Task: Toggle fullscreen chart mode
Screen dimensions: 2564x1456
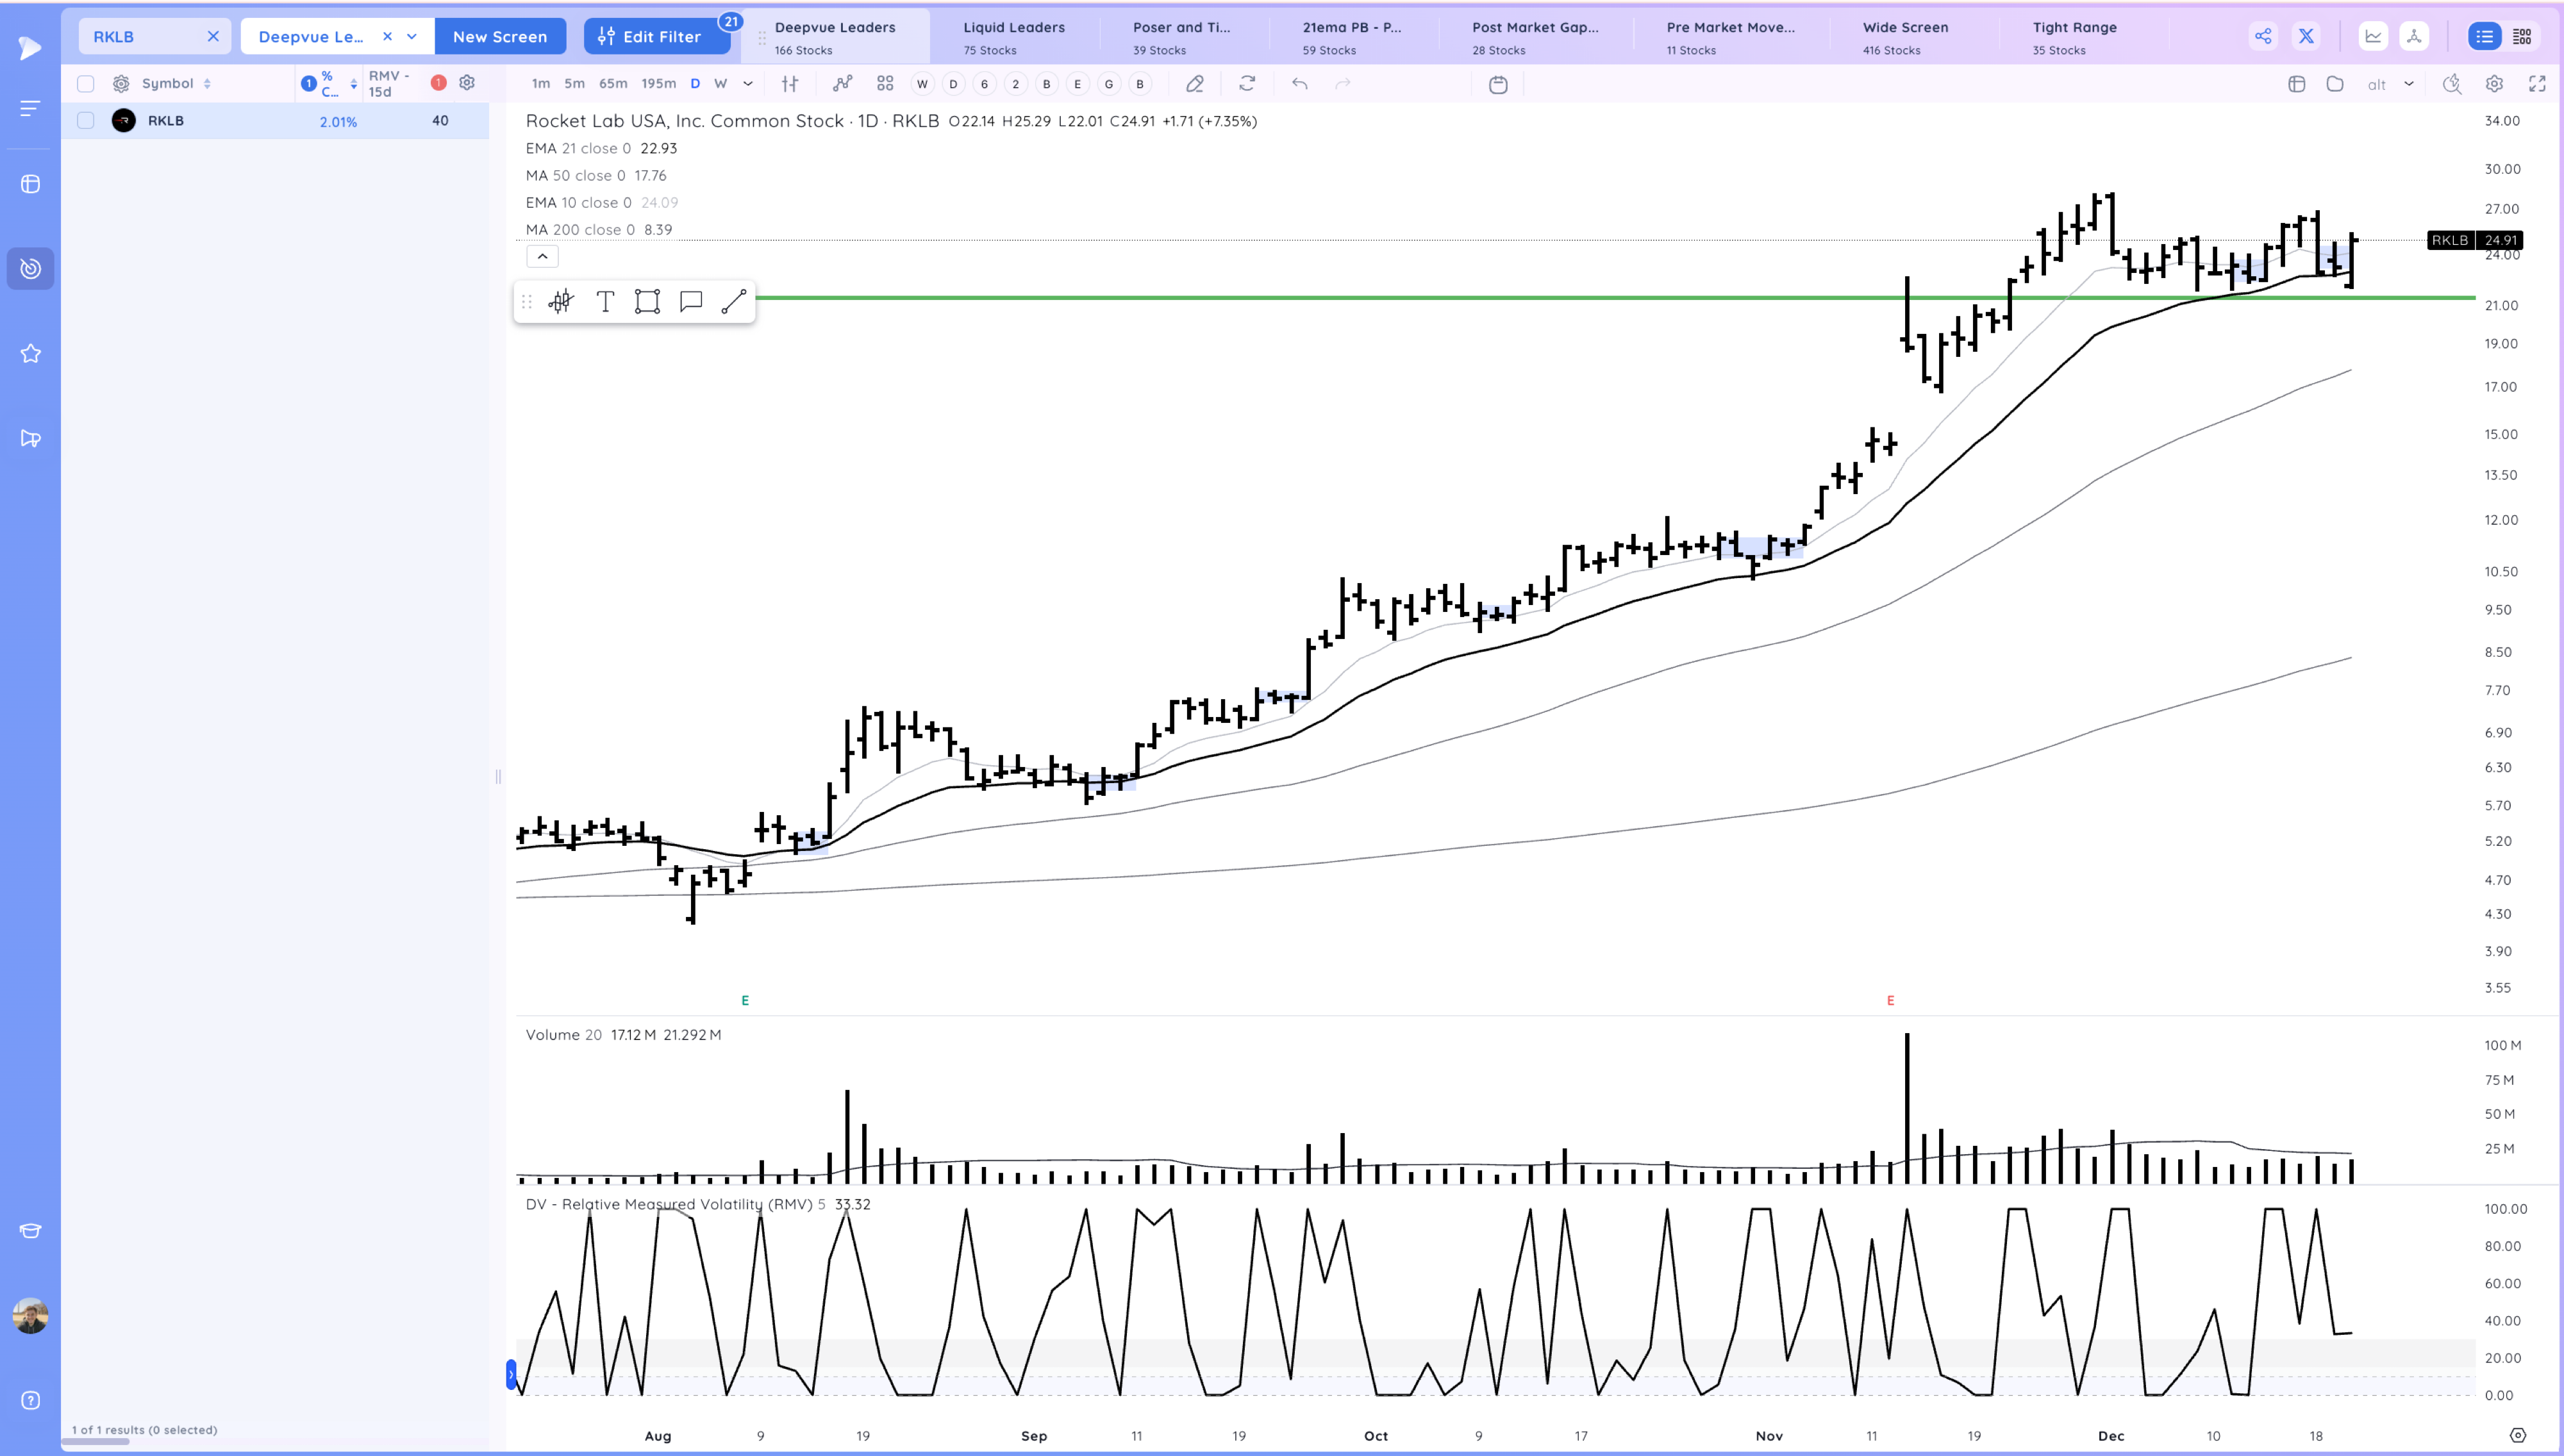Action: point(2537,84)
